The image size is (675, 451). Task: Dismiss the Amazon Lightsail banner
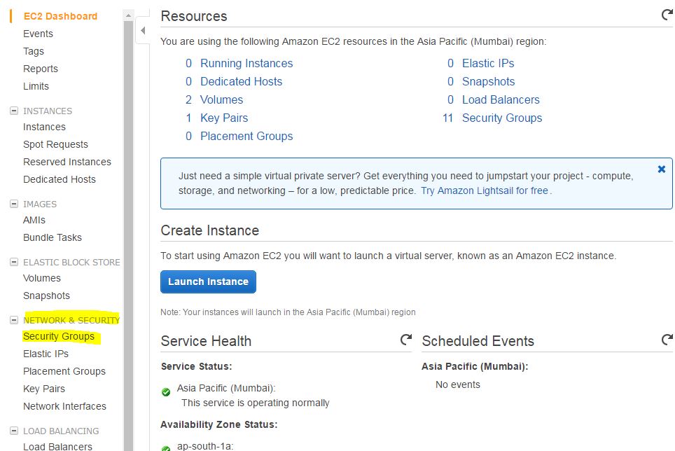tap(661, 169)
